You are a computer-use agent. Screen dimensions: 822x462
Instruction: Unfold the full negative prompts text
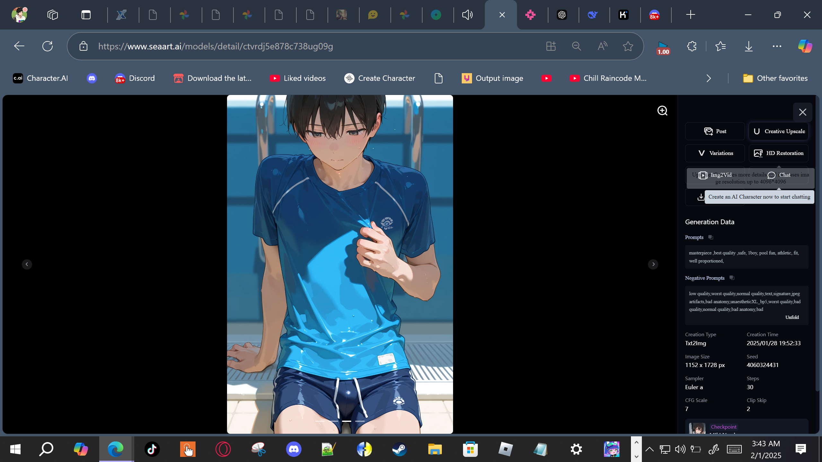pyautogui.click(x=792, y=317)
